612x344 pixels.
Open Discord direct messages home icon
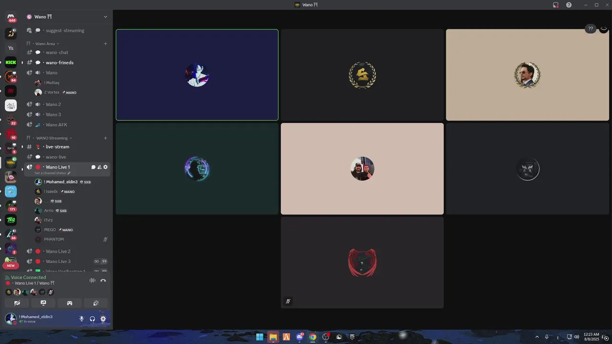(11, 18)
